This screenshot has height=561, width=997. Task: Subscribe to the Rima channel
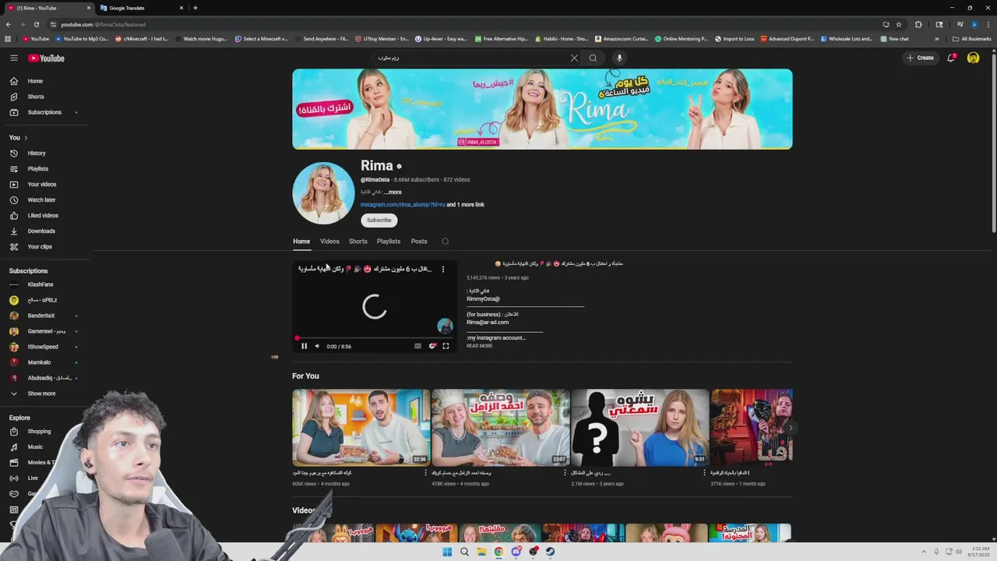[379, 221]
